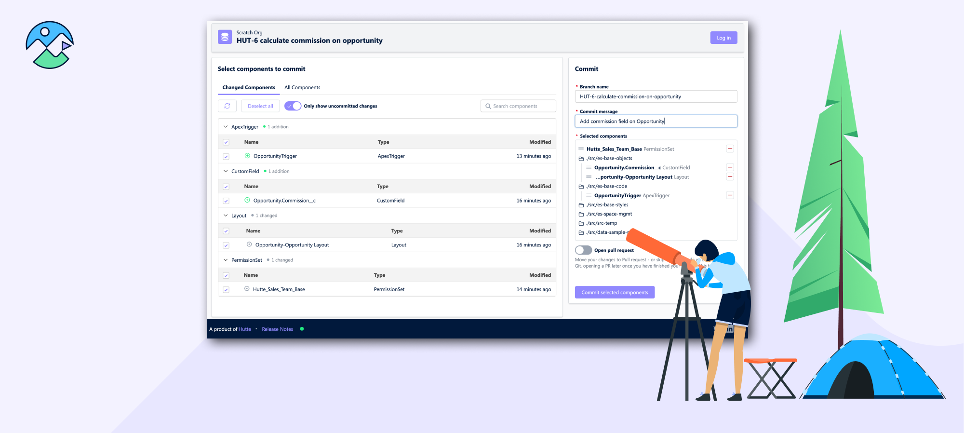Remove Opportunity Layout from selected components

730,176
